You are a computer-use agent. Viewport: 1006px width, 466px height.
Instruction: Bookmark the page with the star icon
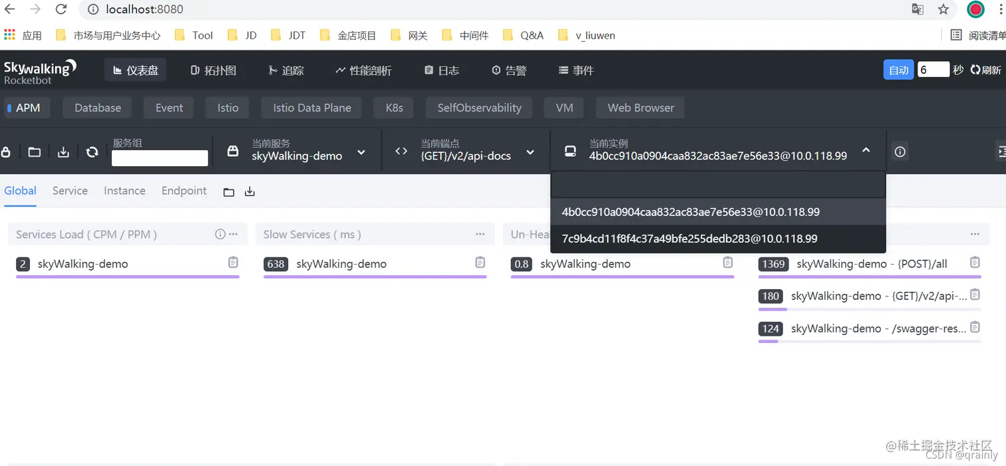(943, 9)
